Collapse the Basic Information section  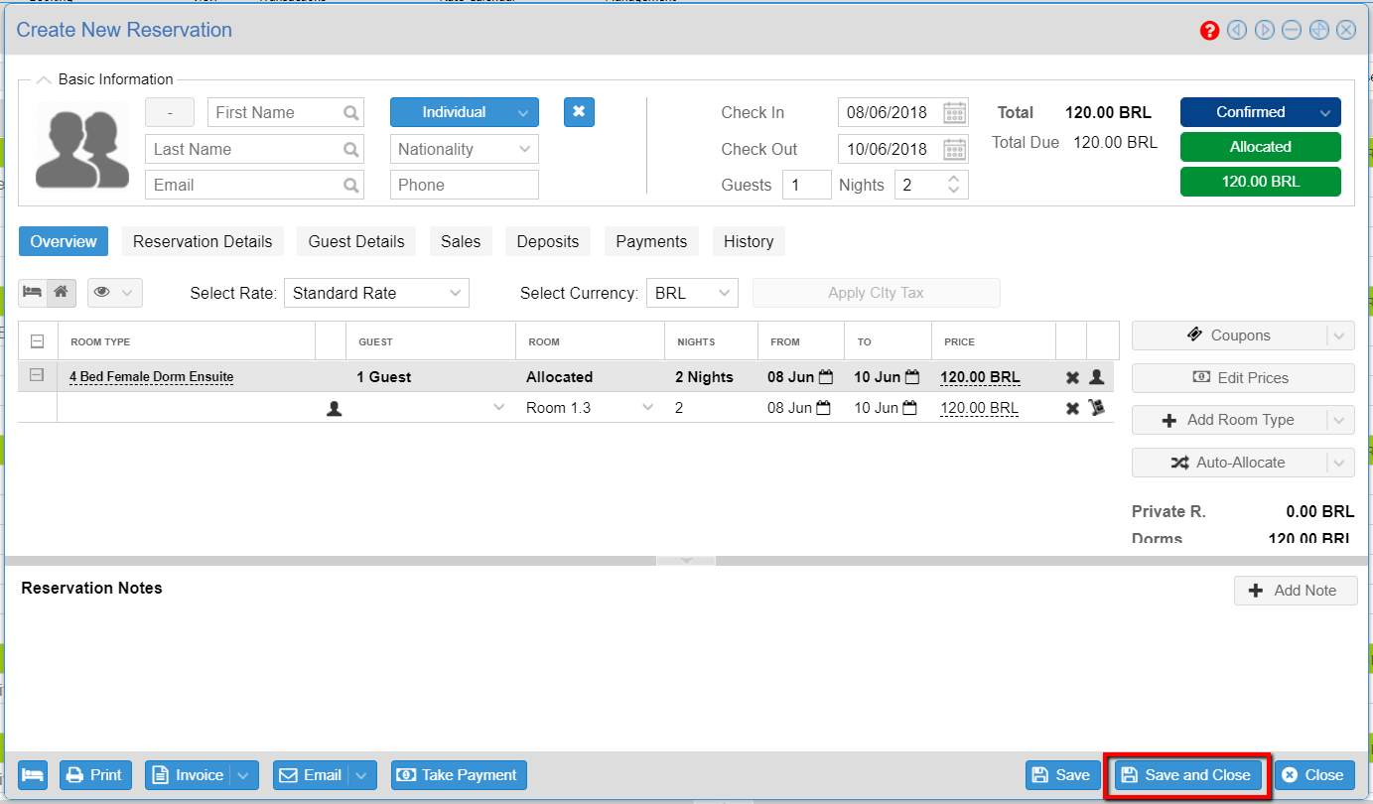tap(44, 78)
